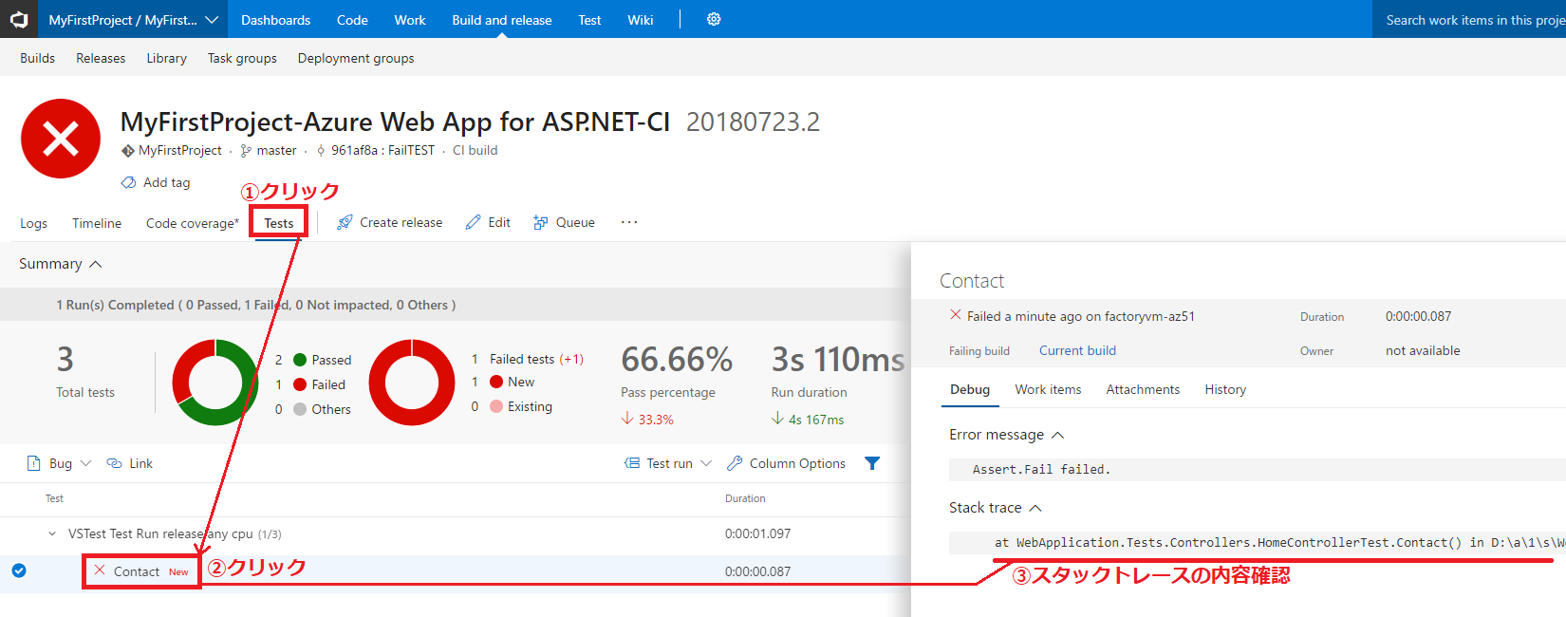1566x617 pixels.
Task: Click the Add tag icon
Action: (x=128, y=182)
